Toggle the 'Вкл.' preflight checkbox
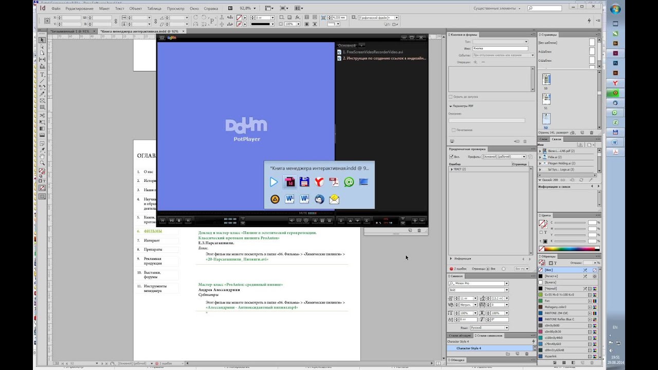This screenshot has width=658, height=370. tap(451, 156)
